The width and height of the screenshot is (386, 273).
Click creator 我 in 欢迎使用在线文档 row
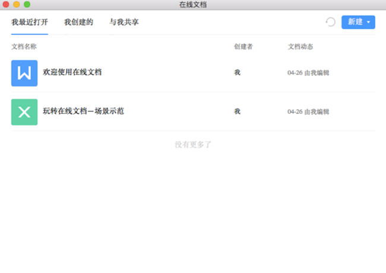[238, 72]
